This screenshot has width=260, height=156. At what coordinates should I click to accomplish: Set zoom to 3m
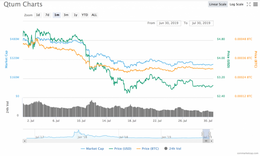(66, 15)
